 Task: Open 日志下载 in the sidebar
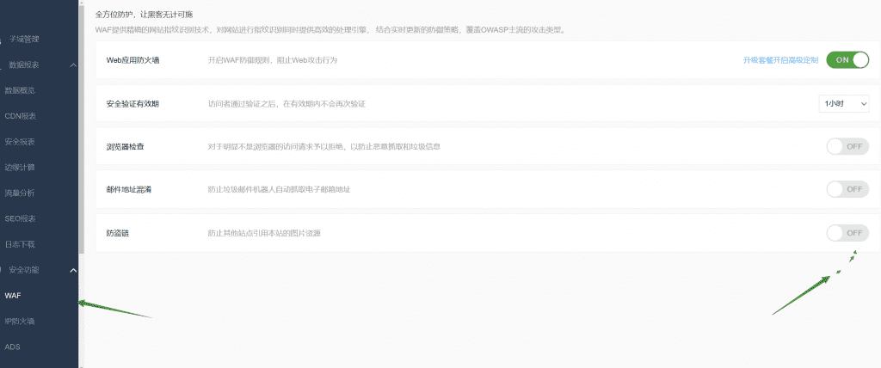pyautogui.click(x=20, y=244)
